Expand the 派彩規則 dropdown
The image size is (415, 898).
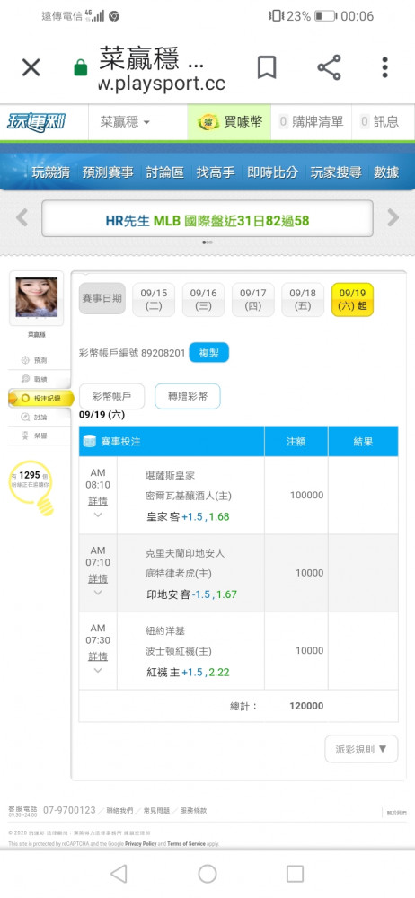pyautogui.click(x=361, y=749)
